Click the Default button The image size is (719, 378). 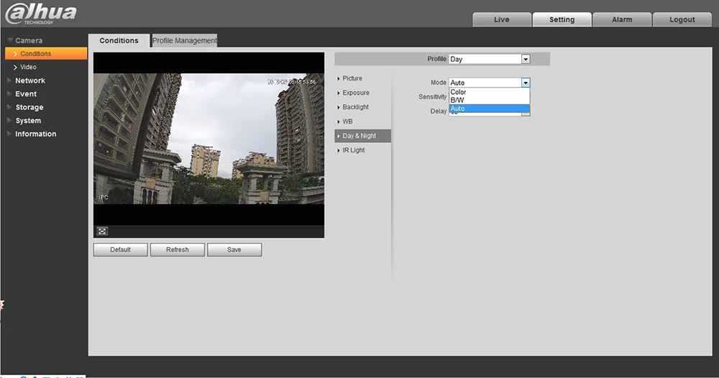(121, 249)
